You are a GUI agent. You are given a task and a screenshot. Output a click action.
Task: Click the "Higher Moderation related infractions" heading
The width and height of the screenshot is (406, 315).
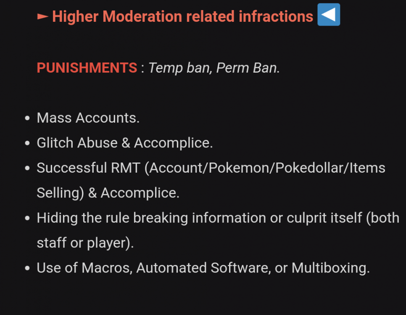pos(182,17)
